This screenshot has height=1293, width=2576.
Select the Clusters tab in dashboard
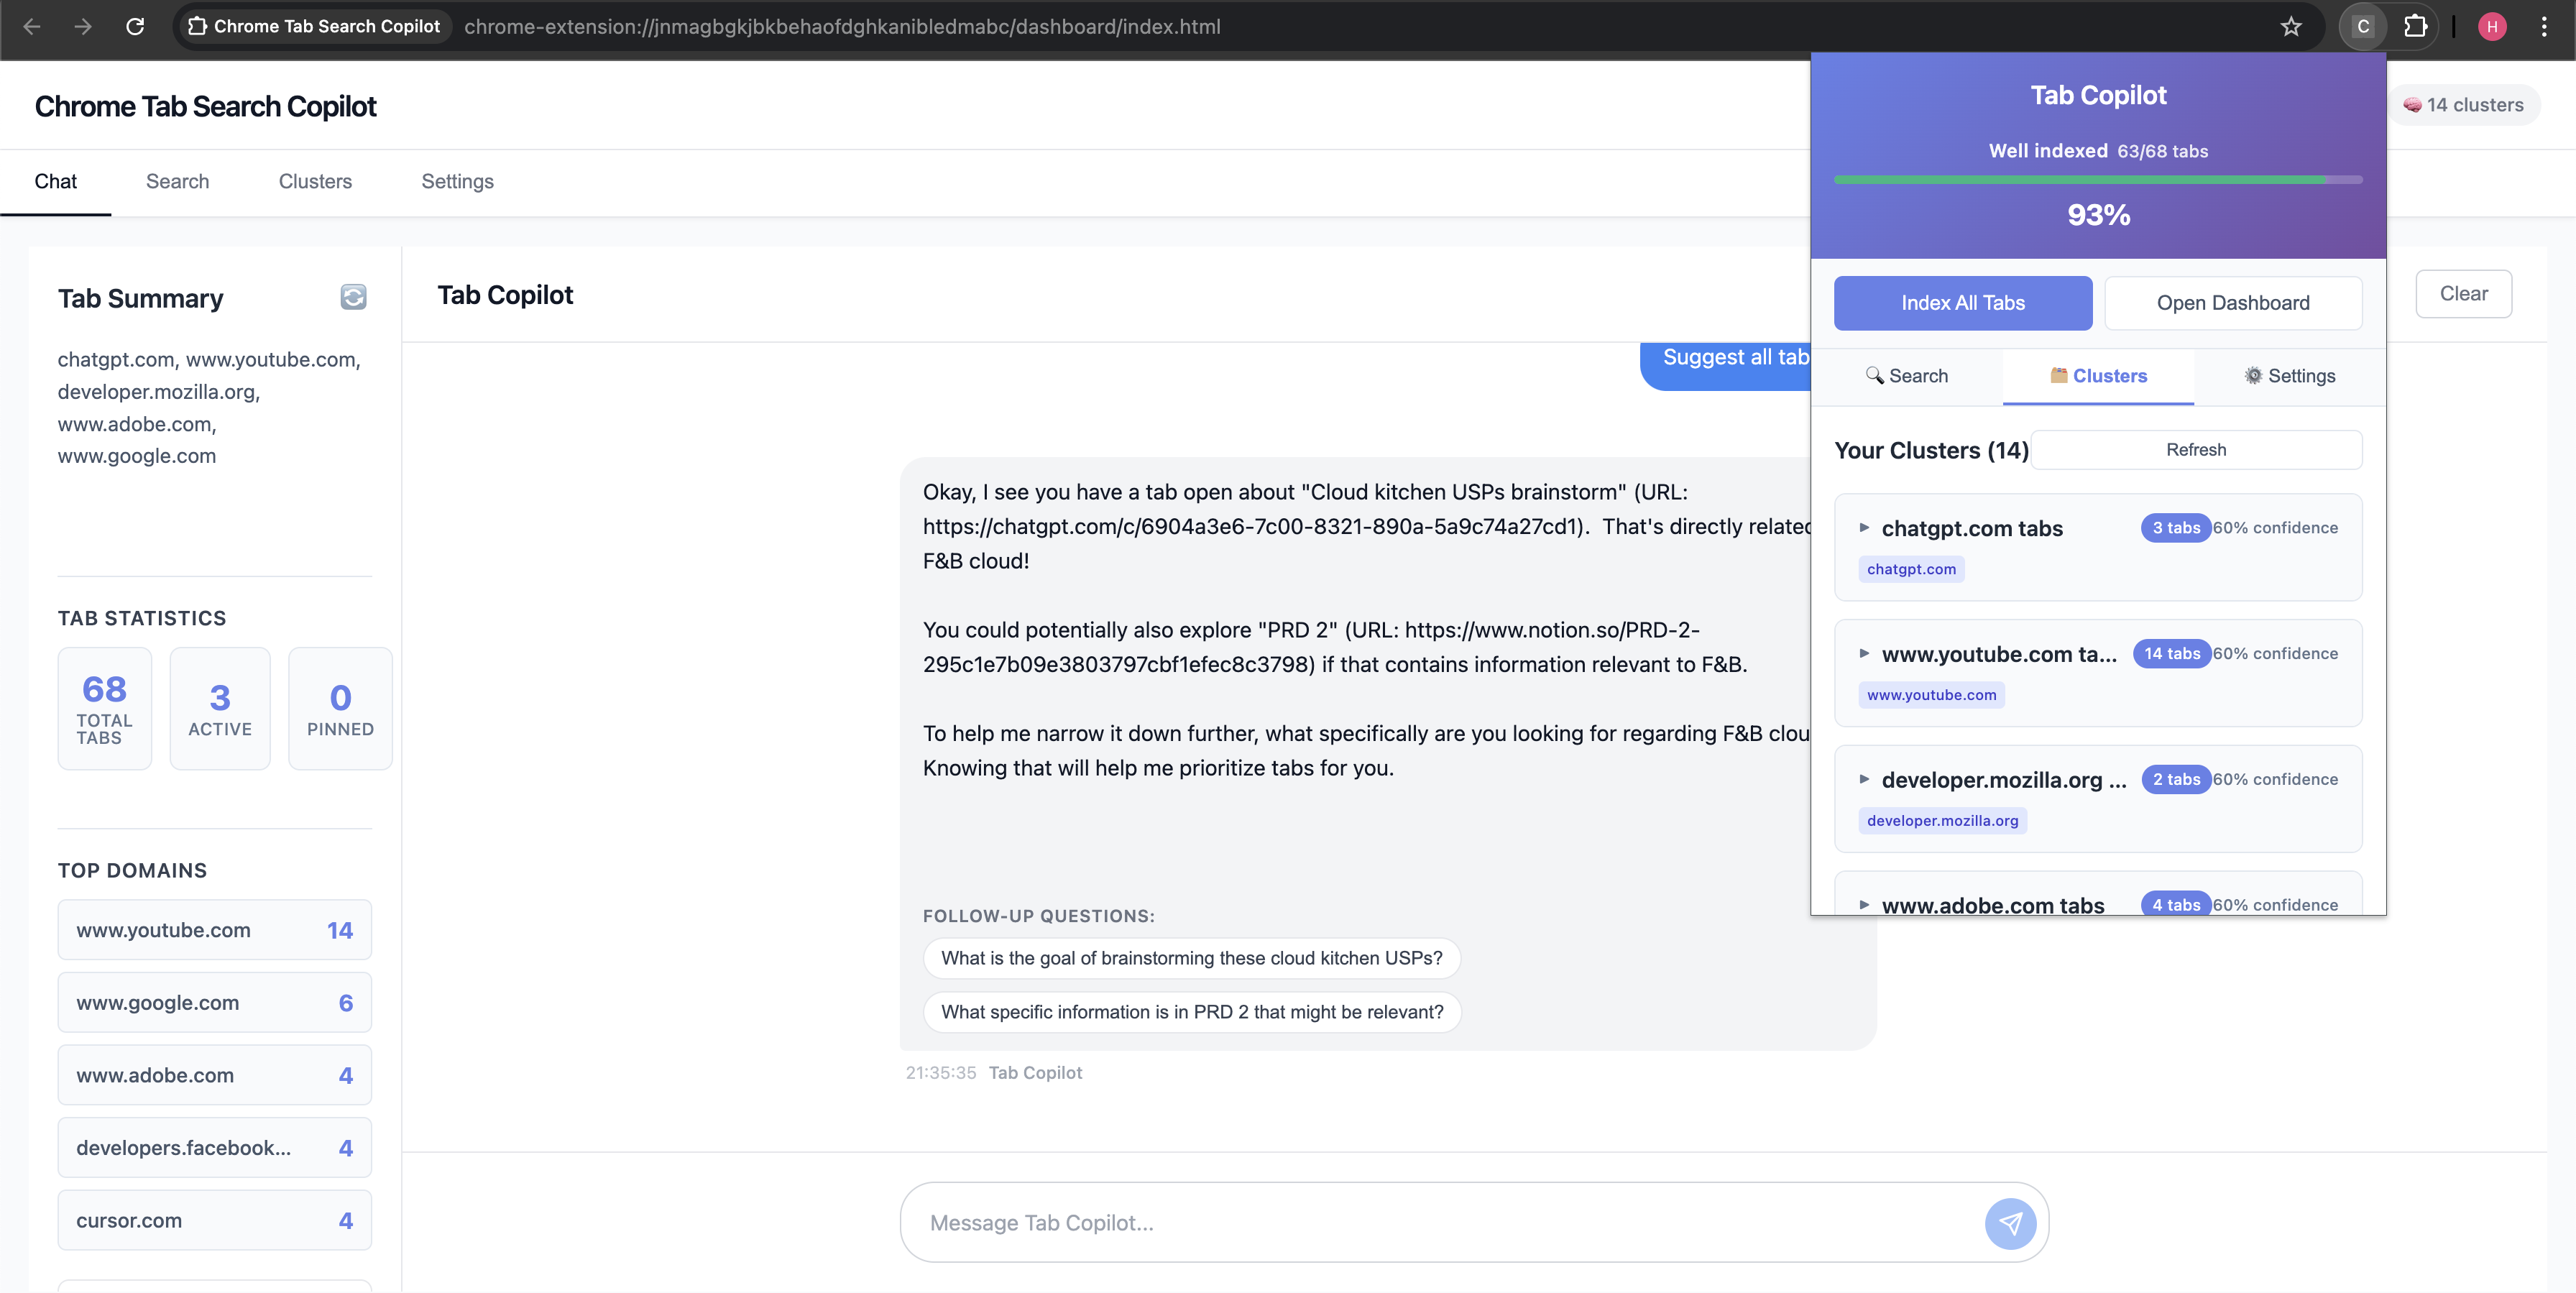[x=315, y=181]
